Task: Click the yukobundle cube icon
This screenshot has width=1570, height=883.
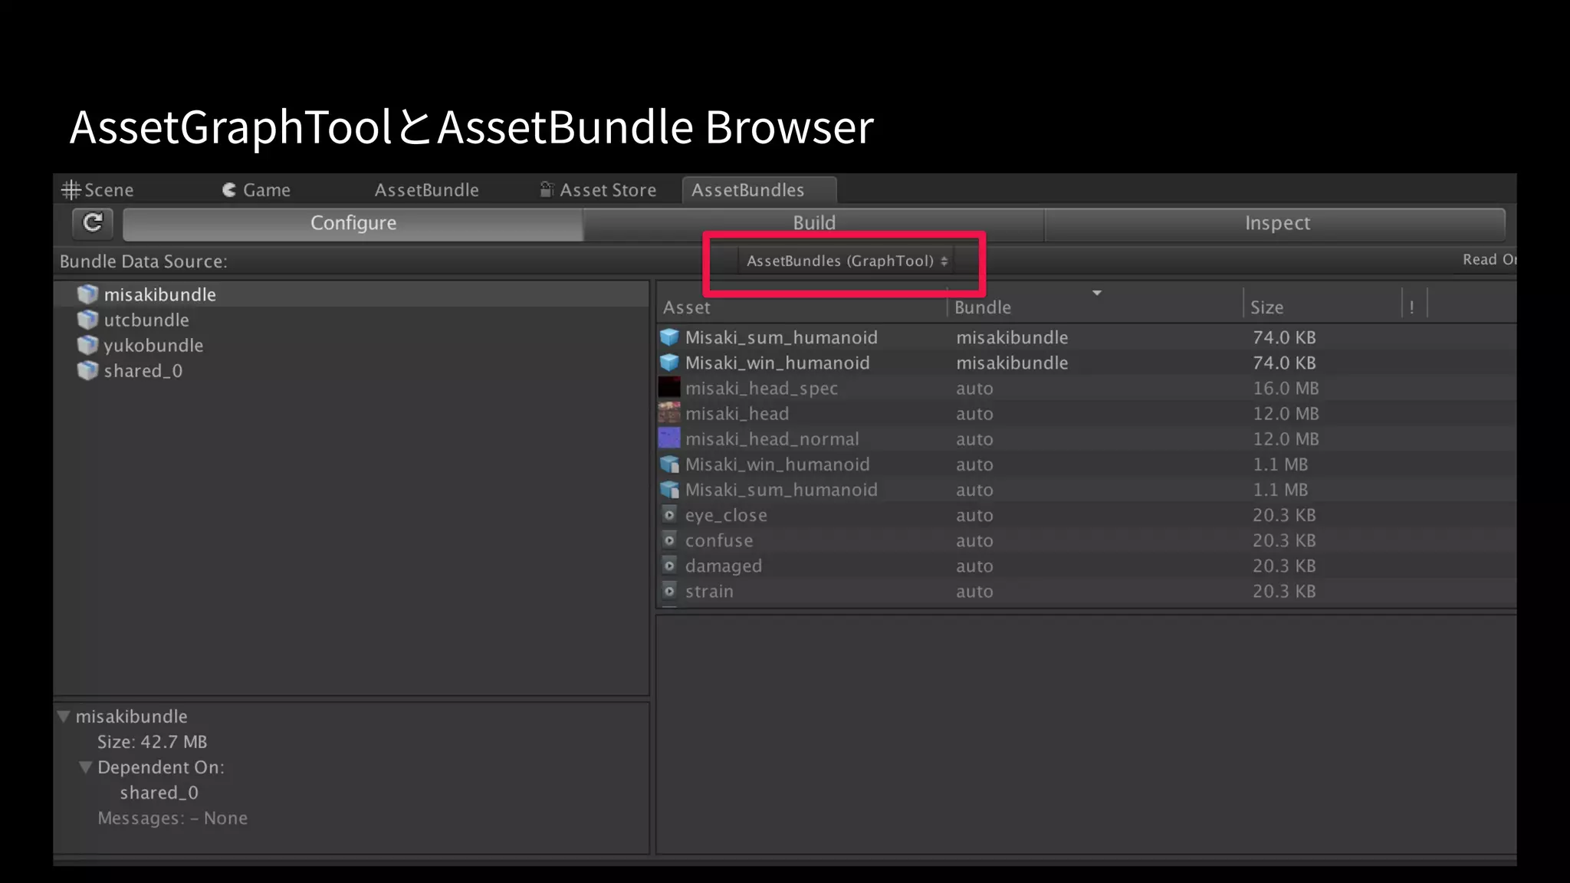Action: pos(87,345)
